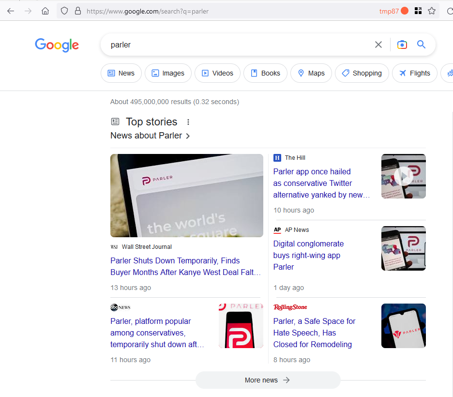Screen dimensions: 453x397
Task: Open the Wall Street Journal Parler headline
Action: (185, 266)
